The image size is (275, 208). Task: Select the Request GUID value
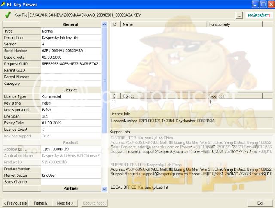[71, 64]
